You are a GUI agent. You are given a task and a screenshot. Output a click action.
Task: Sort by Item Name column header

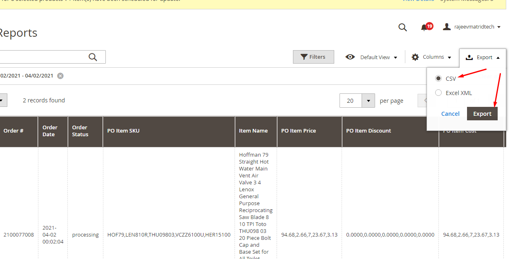pyautogui.click(x=256, y=131)
